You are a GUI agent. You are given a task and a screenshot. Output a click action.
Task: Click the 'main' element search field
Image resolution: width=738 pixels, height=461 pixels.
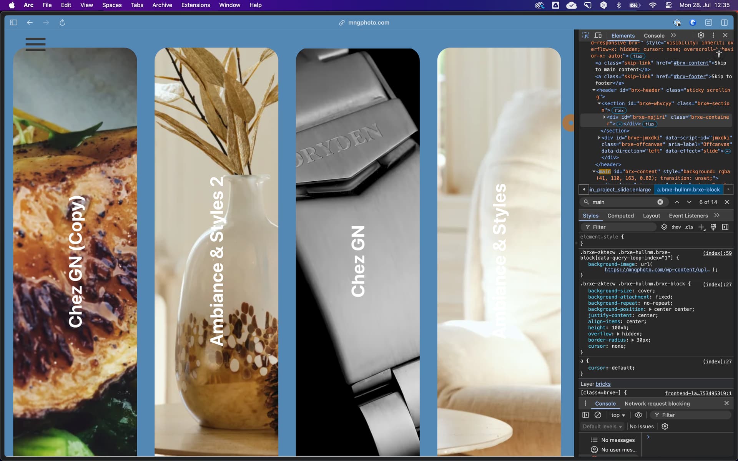click(x=623, y=202)
